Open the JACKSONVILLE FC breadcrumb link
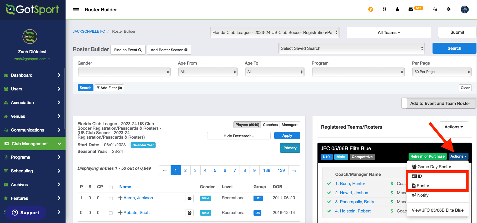Viewport: 477px width, 223px height. point(89,31)
